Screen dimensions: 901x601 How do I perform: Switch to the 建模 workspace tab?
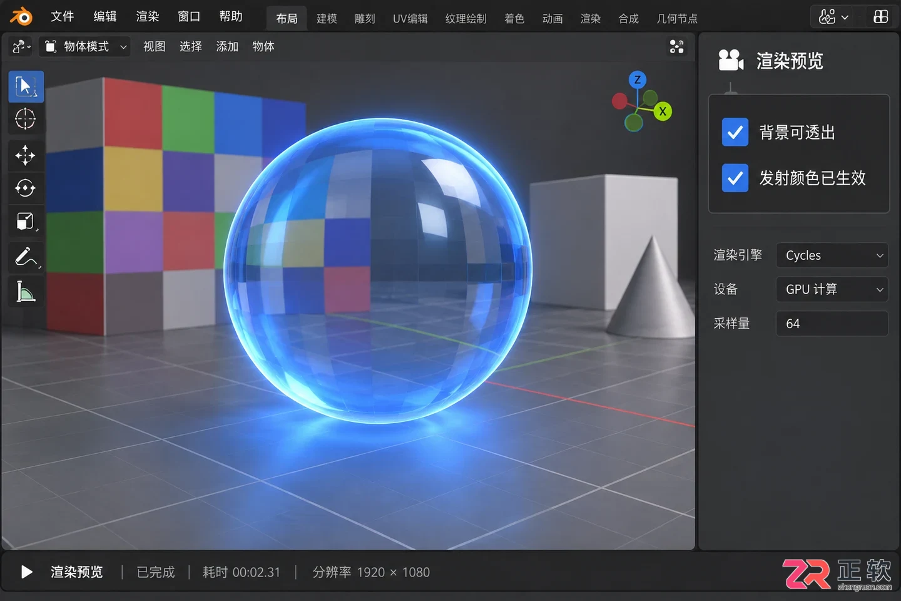327,19
